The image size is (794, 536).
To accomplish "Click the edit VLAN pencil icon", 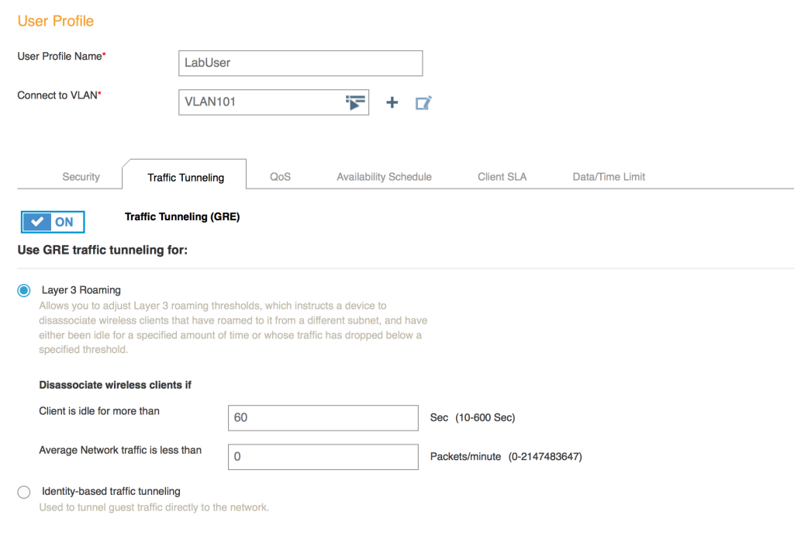I will click(x=423, y=103).
